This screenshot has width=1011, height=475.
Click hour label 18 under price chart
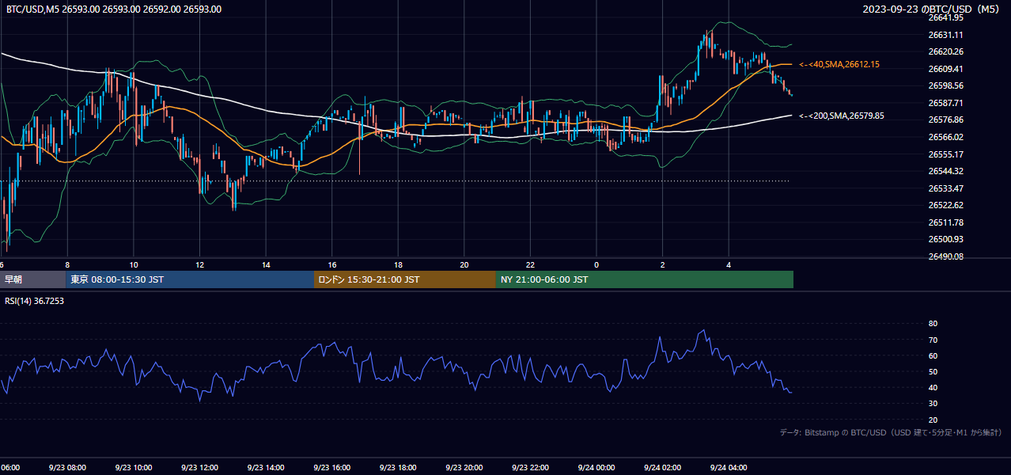399,265
